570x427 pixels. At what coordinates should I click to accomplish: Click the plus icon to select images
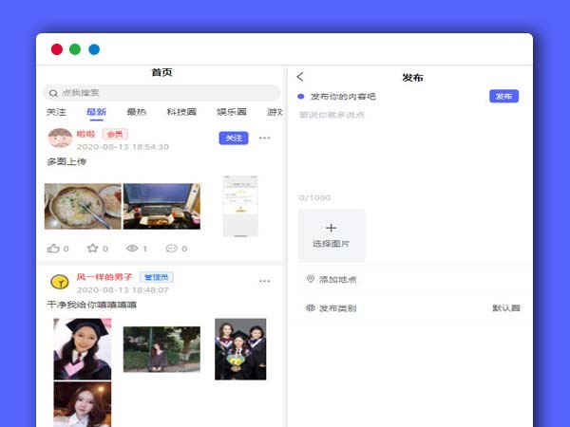click(331, 229)
